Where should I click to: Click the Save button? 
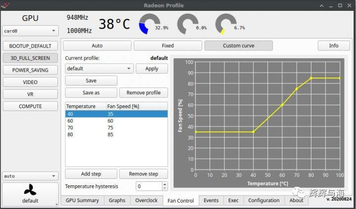pyautogui.click(x=91, y=81)
